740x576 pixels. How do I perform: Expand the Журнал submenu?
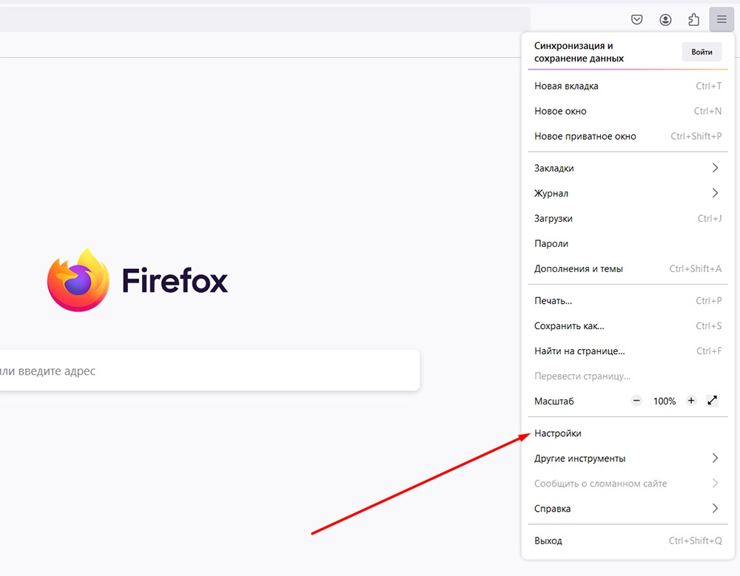coord(628,193)
